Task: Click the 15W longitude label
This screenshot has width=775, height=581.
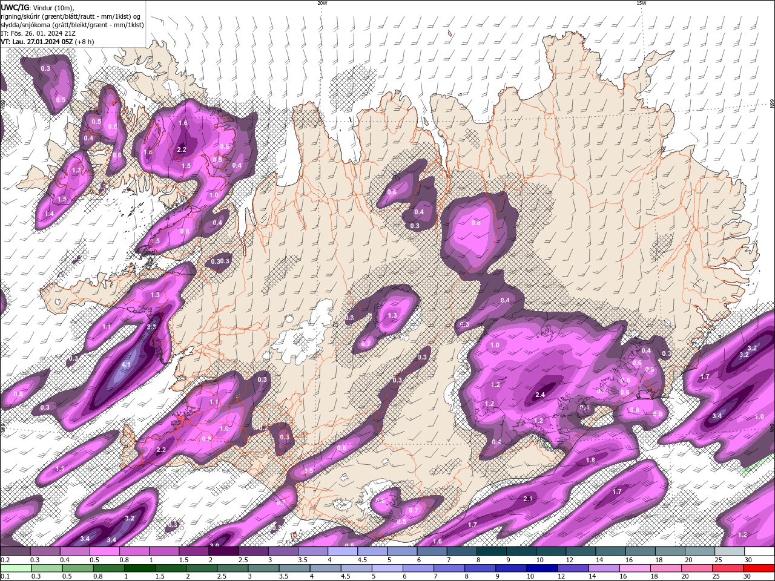Action: click(641, 3)
